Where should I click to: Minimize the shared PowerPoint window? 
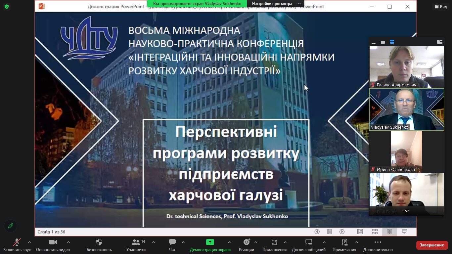click(372, 7)
